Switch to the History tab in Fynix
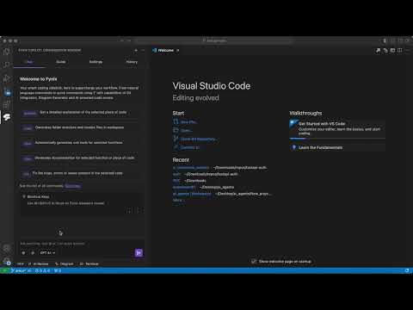The height and width of the screenshot is (310, 413). click(132, 62)
